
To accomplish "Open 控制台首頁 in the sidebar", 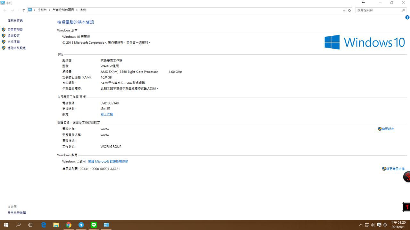I will [15, 20].
